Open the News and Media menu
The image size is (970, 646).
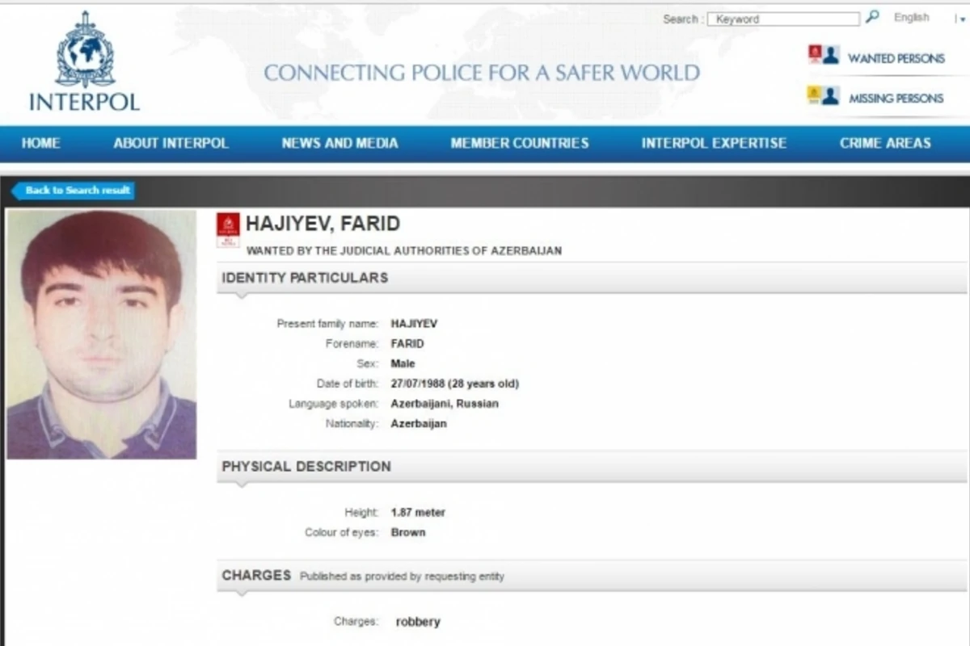[339, 144]
